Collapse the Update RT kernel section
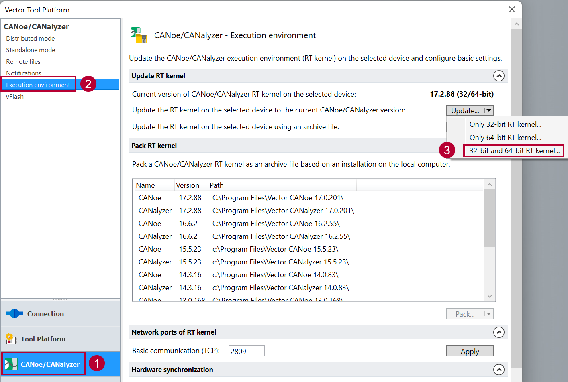 coord(499,76)
